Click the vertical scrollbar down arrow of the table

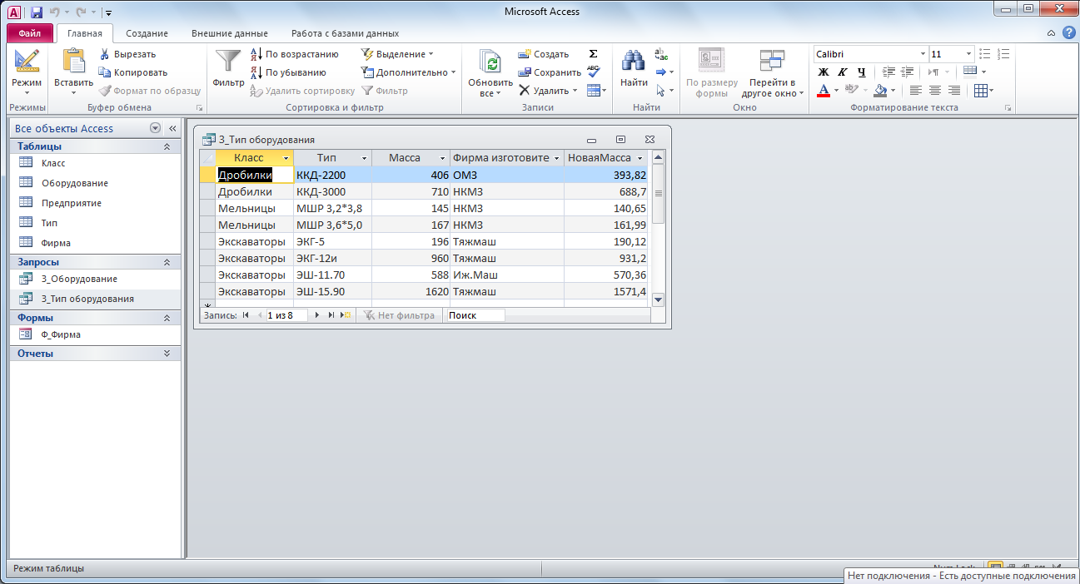point(658,299)
